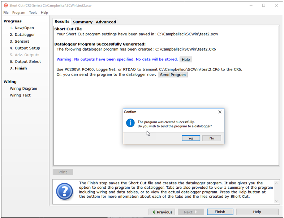
Task: Open the File menu
Action: click(6, 13)
